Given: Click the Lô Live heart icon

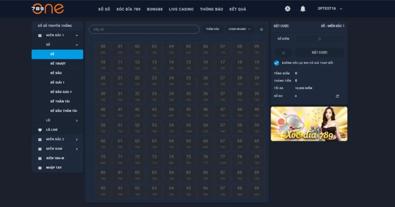Looking at the screenshot, I should (40, 130).
